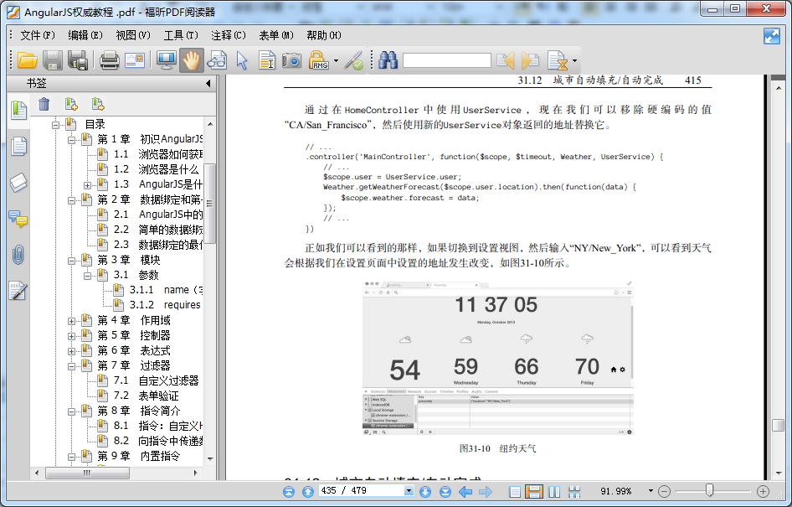
Task: Find next search result arrow
Action: (x=530, y=60)
